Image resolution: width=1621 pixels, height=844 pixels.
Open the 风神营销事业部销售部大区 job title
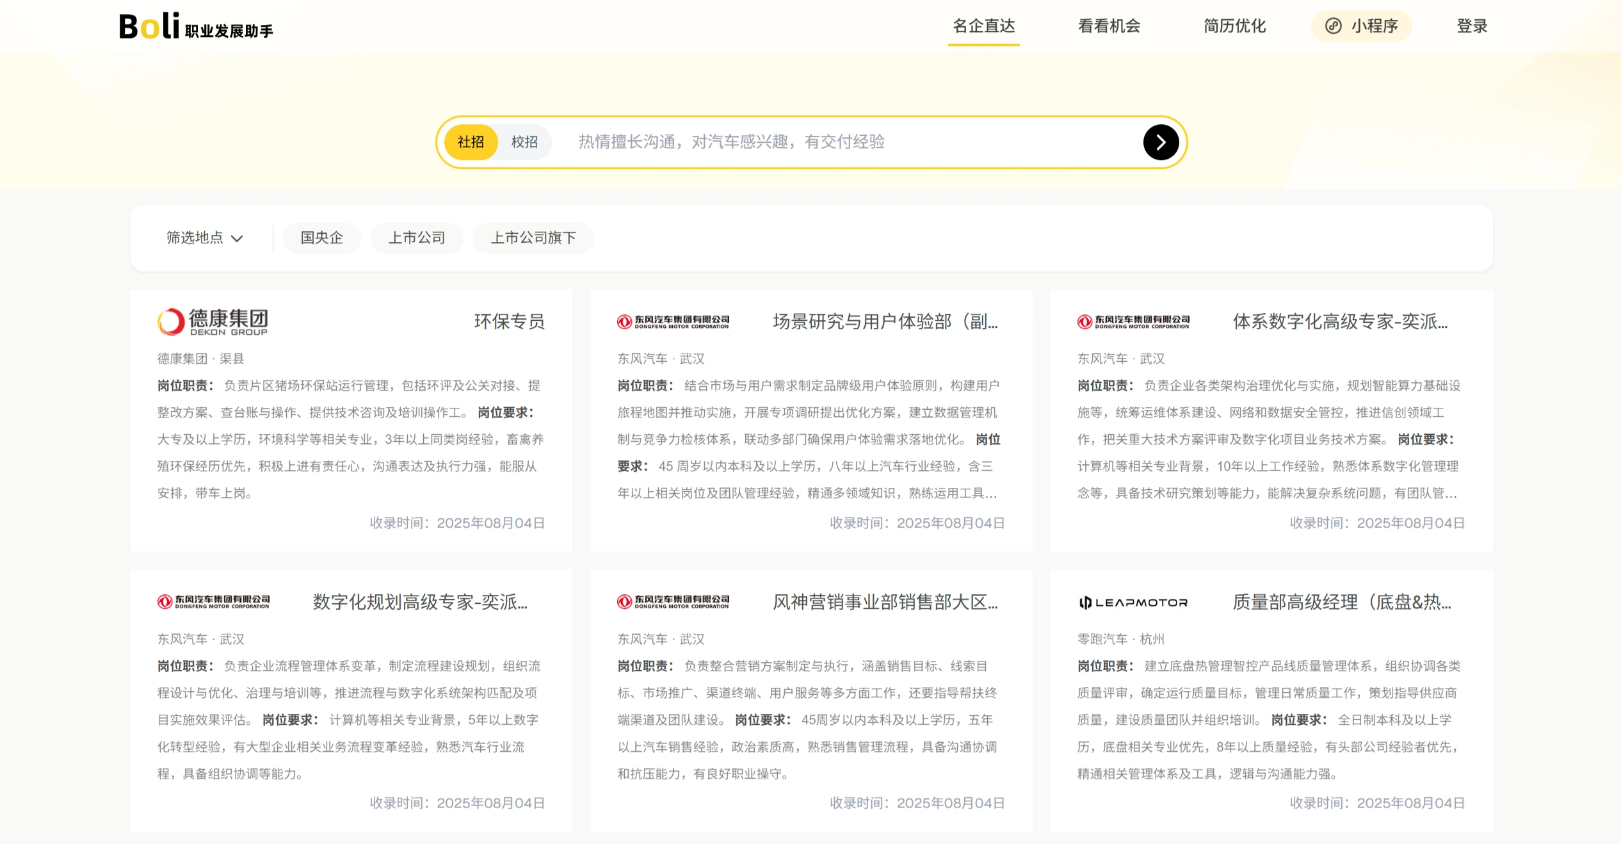point(885,602)
